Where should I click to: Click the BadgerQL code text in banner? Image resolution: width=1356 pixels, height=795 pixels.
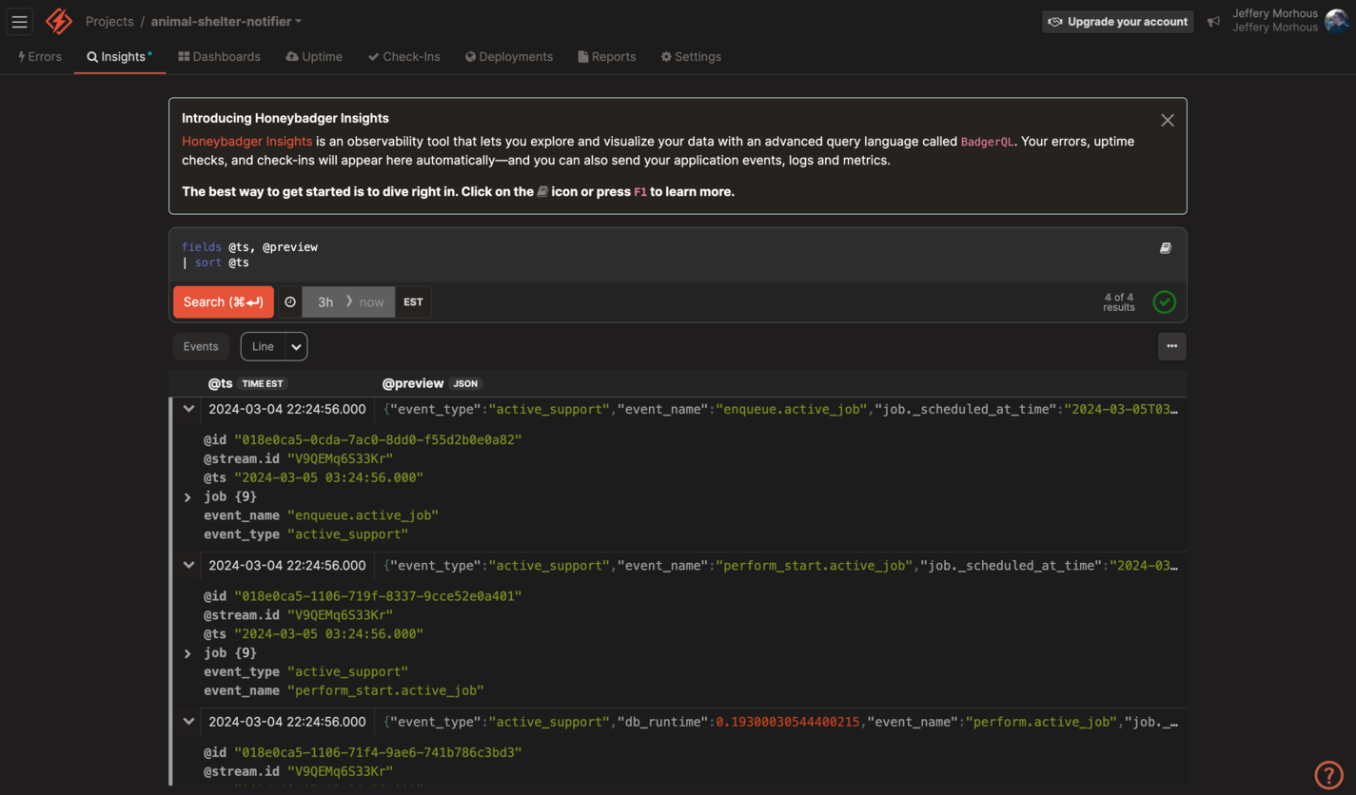click(987, 142)
